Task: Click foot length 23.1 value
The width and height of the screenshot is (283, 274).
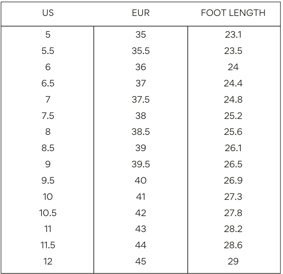Action: coord(233,35)
